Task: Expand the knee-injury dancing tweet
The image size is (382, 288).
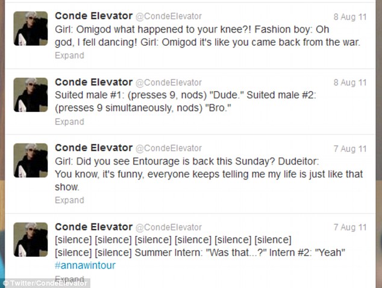Action: 69,55
